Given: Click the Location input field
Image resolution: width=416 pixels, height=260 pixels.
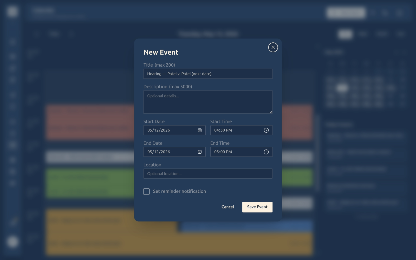Looking at the screenshot, I should 208,174.
